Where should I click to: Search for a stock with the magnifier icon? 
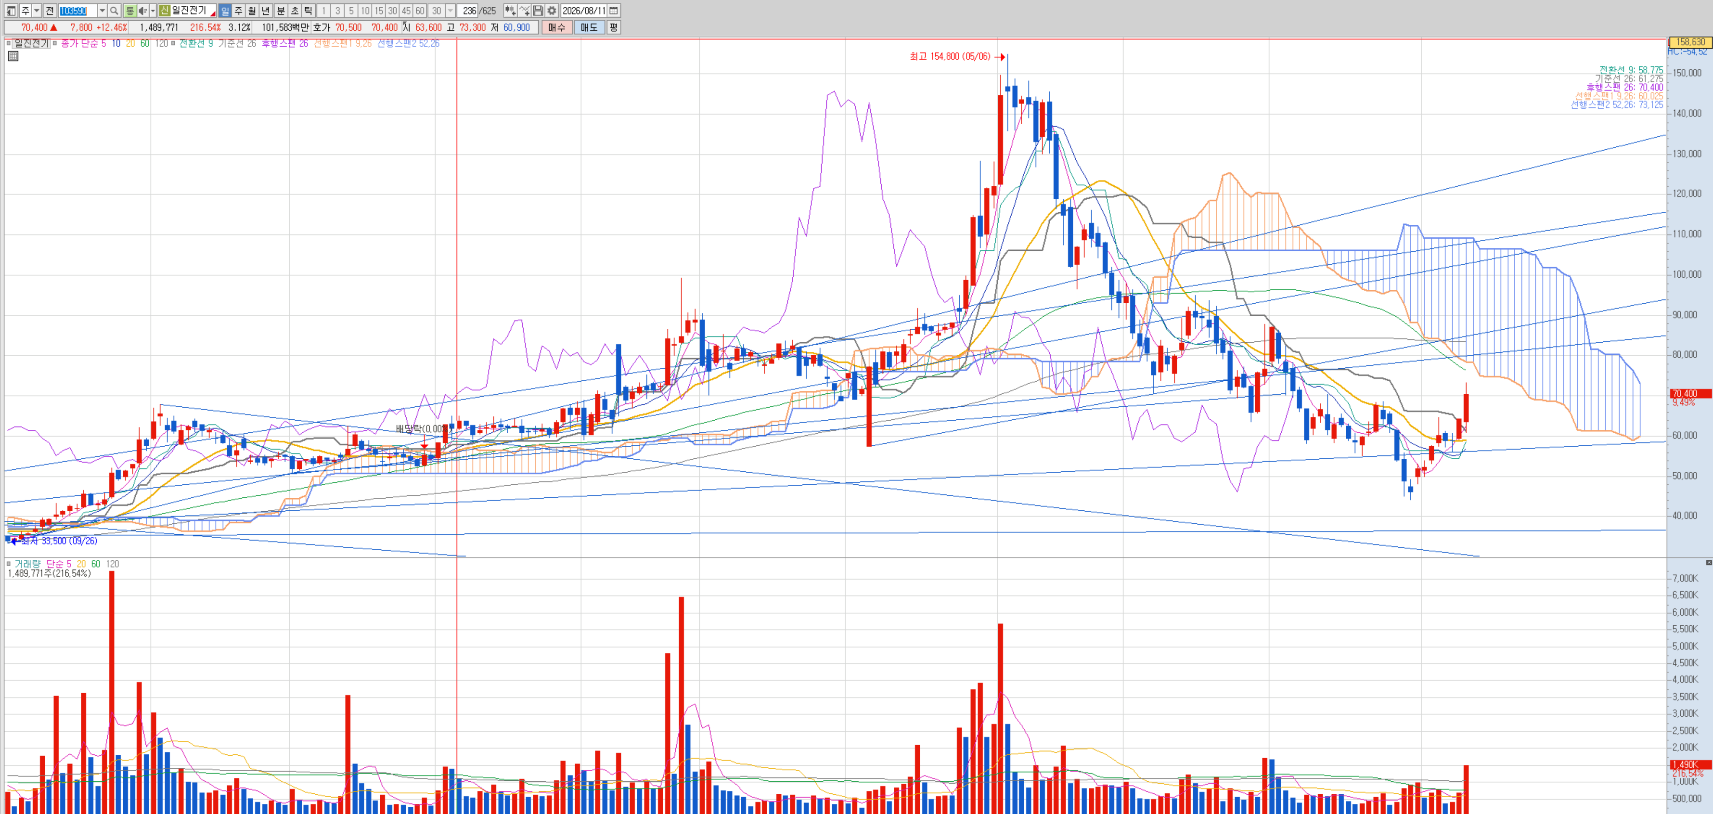coord(115,11)
